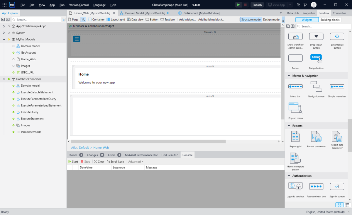Open the document tabs overflow dropdown
The image size is (352, 215).
pyautogui.click(x=281, y=13)
